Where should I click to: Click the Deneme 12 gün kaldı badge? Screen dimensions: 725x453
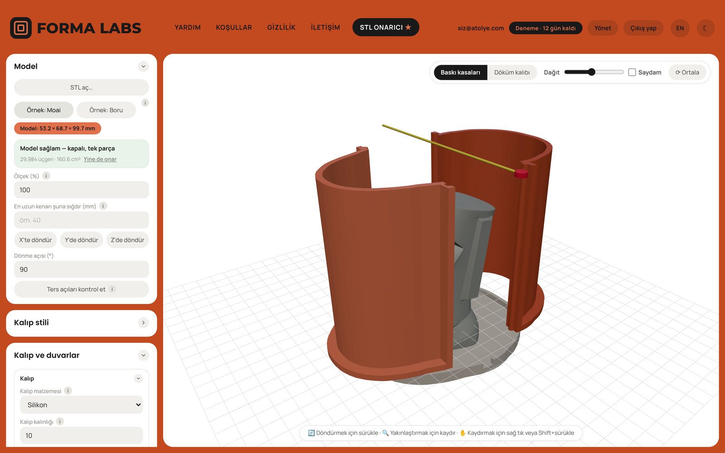click(546, 28)
